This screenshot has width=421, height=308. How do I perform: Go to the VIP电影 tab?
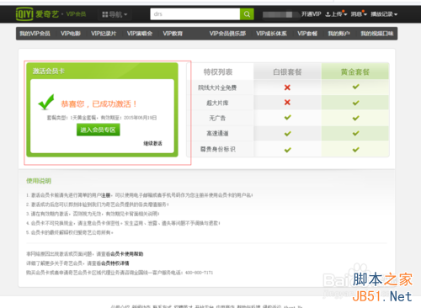pos(71,34)
